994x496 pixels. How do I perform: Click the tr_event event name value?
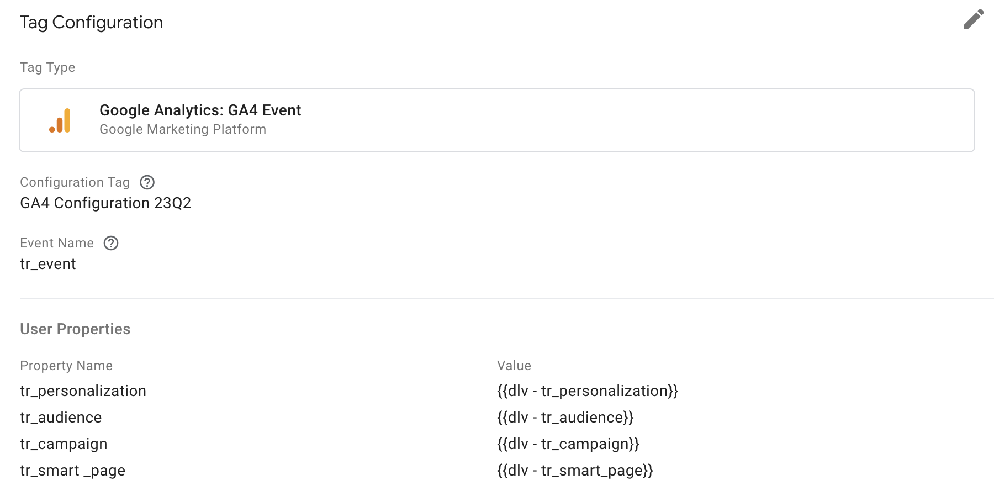click(x=49, y=264)
